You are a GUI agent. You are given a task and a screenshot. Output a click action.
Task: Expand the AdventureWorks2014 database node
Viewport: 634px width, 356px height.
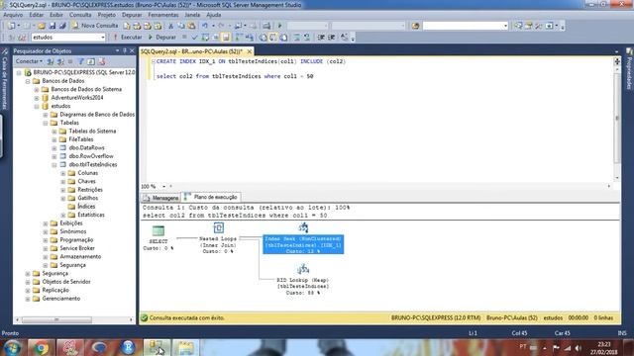coord(37,98)
